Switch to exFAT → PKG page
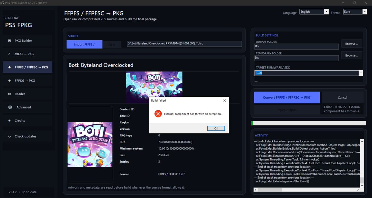 [28, 54]
